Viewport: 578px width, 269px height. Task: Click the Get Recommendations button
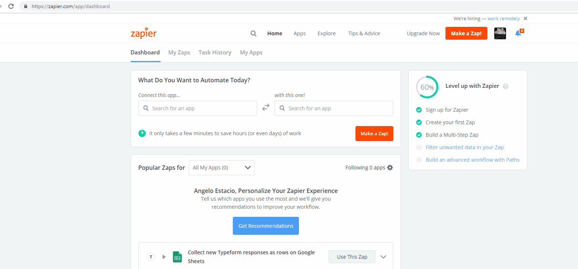pos(266,226)
